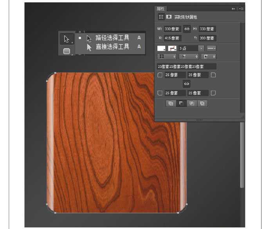Click the Exclude Overlapping Shapes icon
Image resolution: width=270 pixels, height=229 pixels.
pyautogui.click(x=202, y=104)
